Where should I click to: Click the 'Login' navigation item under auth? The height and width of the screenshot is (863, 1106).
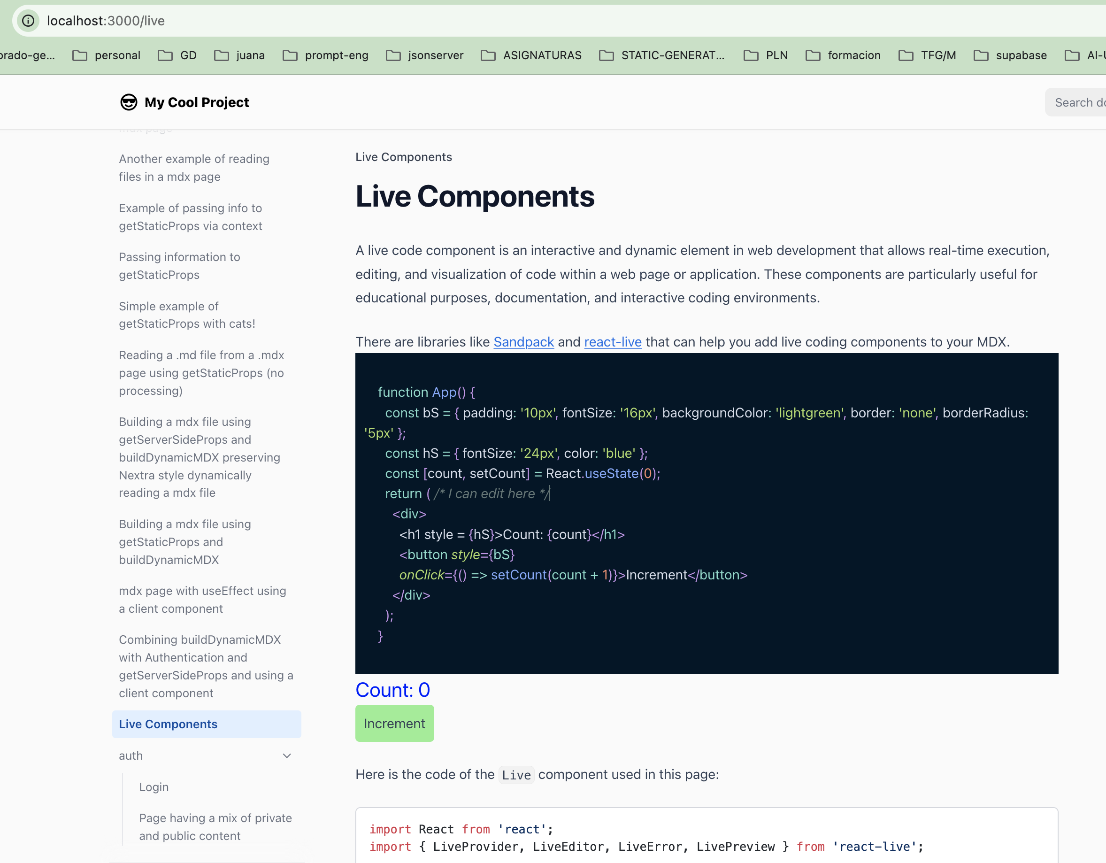tap(154, 786)
